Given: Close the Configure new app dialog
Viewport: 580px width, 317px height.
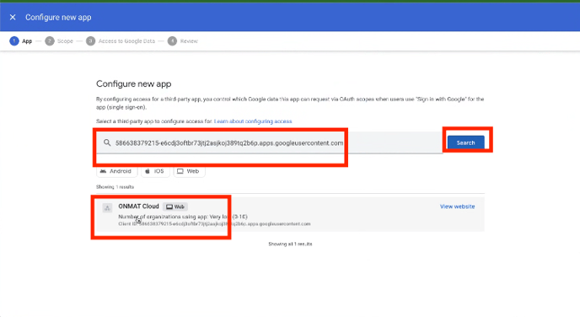Looking at the screenshot, I should pos(13,18).
